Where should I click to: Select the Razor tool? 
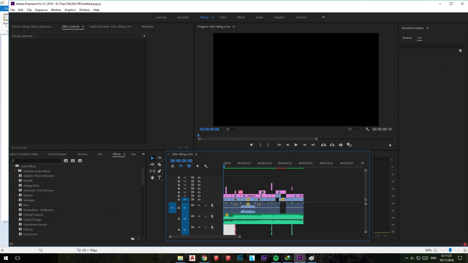159,164
